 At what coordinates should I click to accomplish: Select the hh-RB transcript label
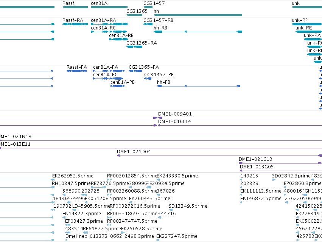[x=160, y=28]
